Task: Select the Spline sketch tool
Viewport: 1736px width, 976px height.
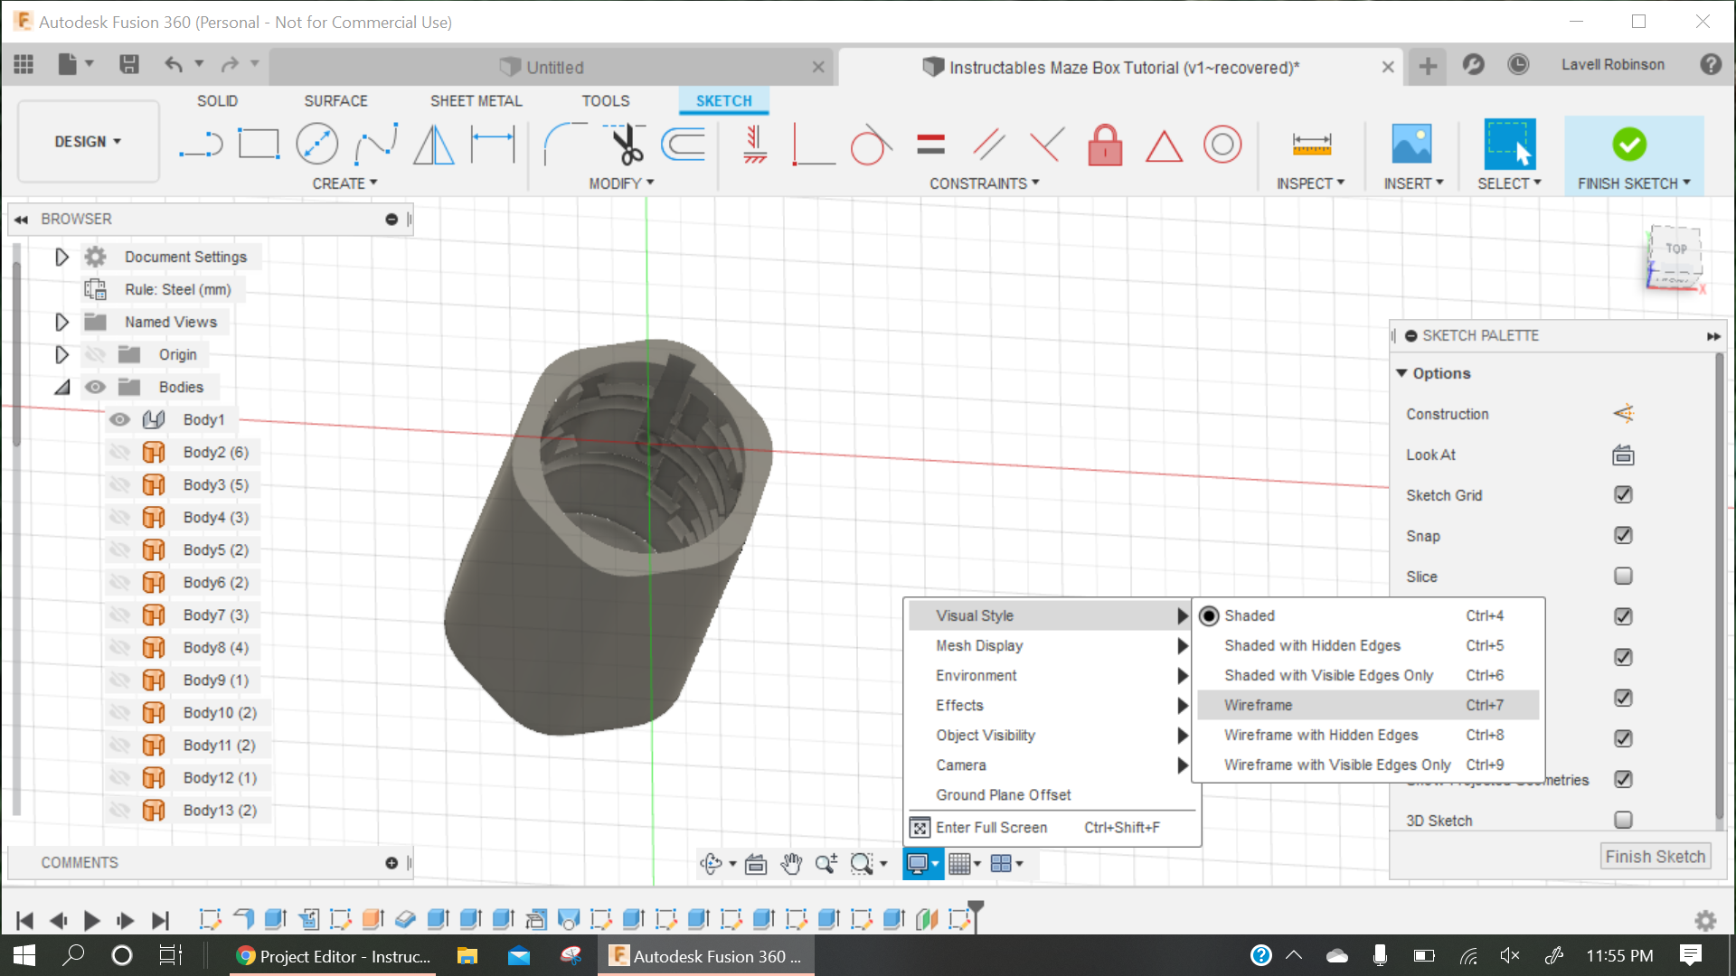Action: coord(376,144)
